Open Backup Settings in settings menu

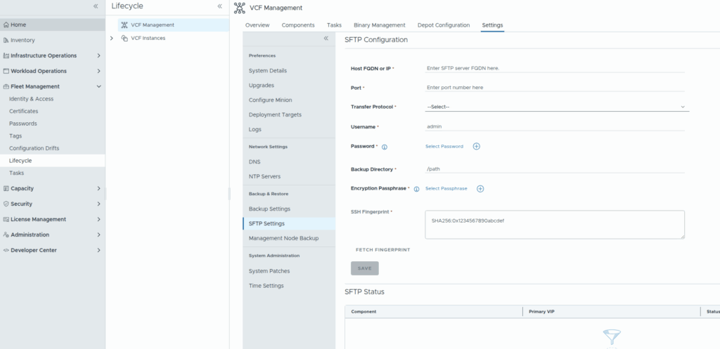click(x=269, y=209)
